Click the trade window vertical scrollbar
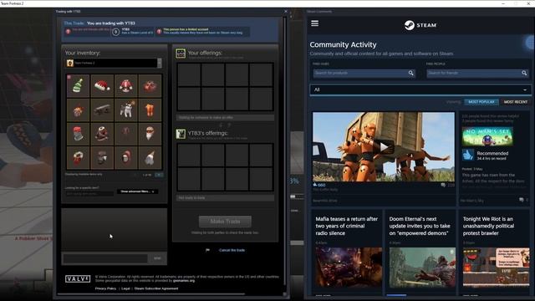The height and width of the screenshot is (301, 535). point(285,152)
